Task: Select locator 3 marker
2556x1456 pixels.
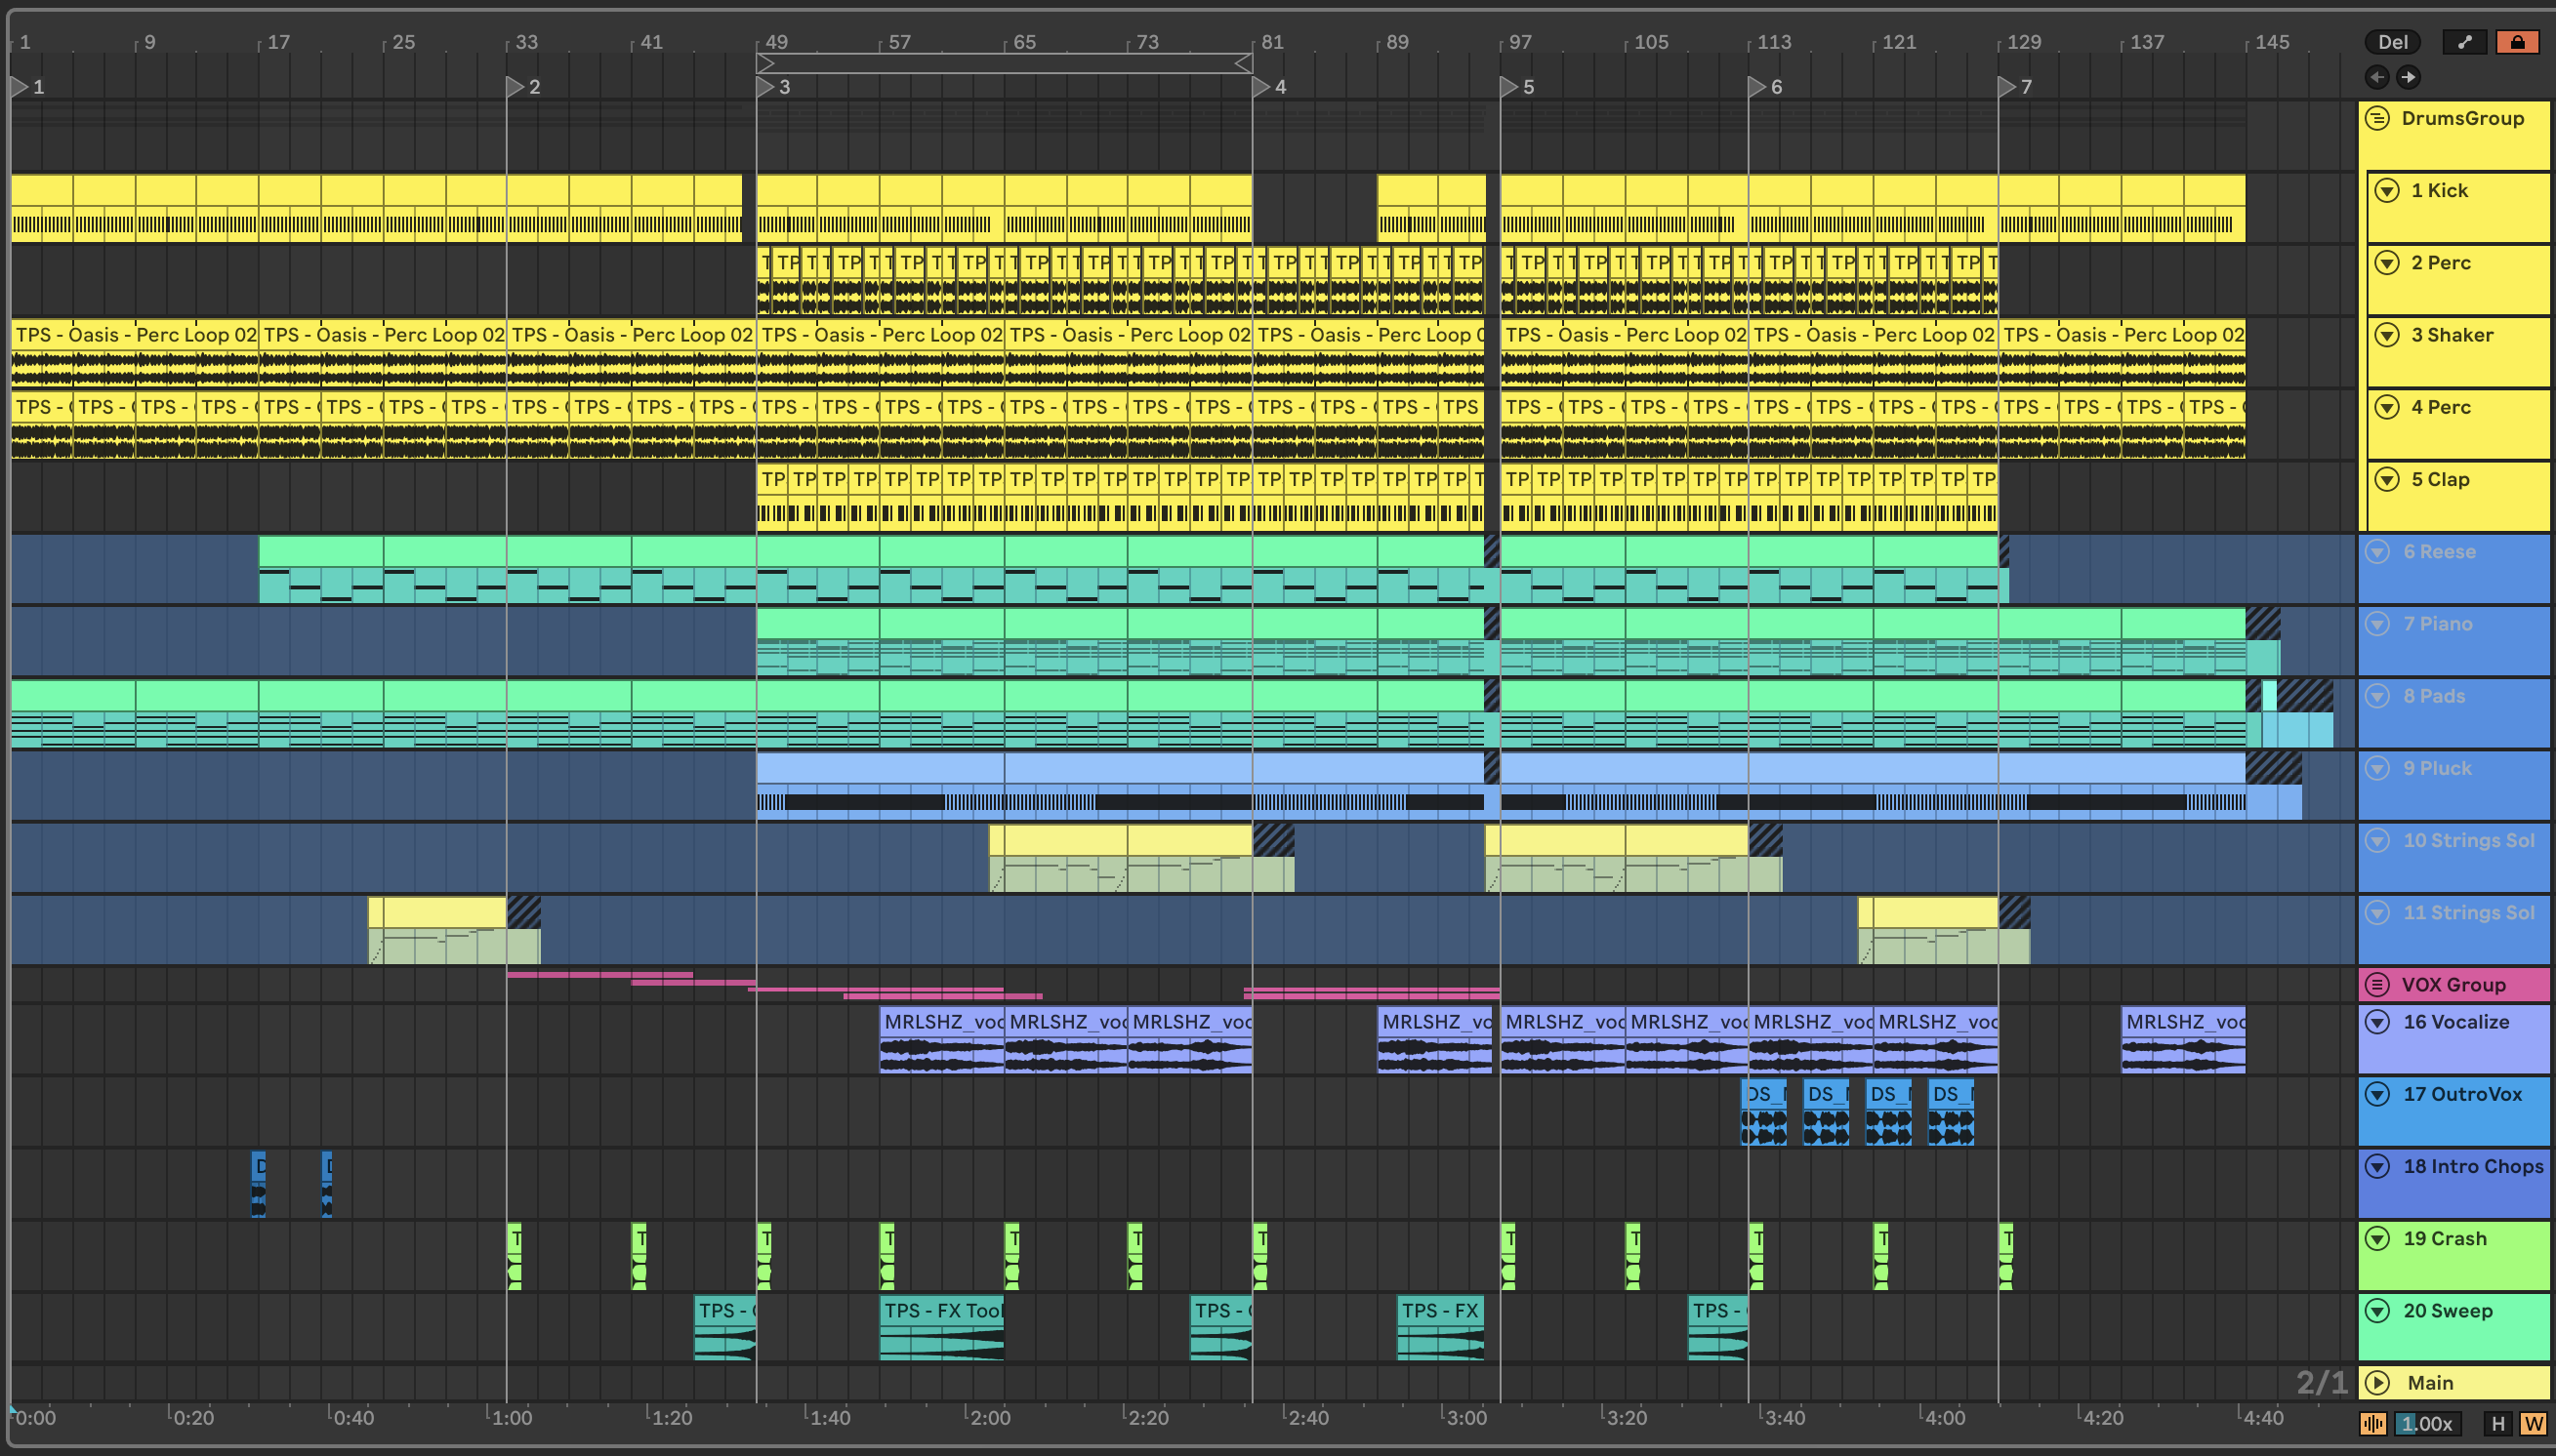Action: 765,87
